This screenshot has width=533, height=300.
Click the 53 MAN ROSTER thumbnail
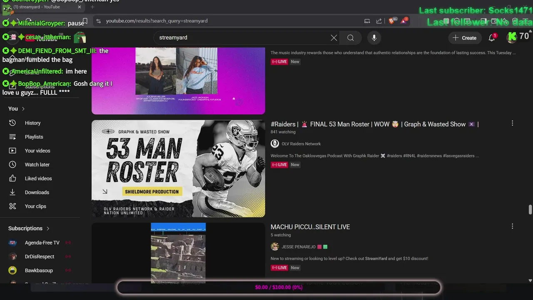(x=178, y=169)
